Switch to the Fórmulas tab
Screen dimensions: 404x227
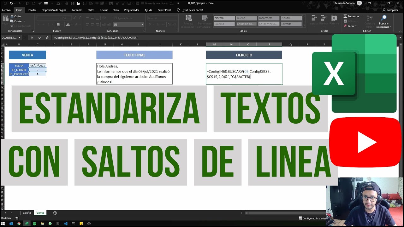click(x=77, y=10)
